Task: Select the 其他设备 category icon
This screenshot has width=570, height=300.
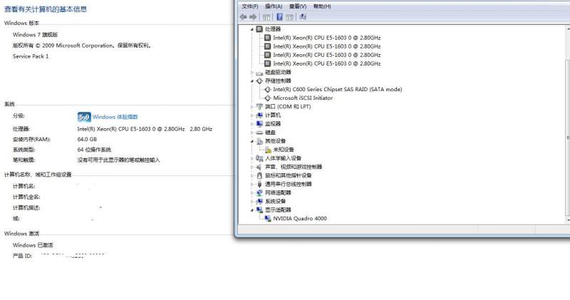Action: click(x=259, y=141)
